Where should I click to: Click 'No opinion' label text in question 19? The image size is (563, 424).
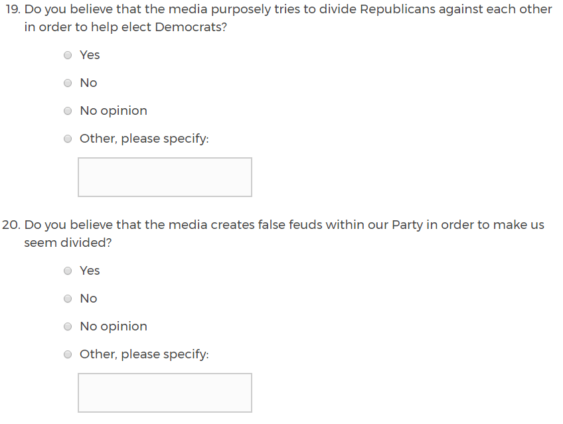pyautogui.click(x=114, y=111)
